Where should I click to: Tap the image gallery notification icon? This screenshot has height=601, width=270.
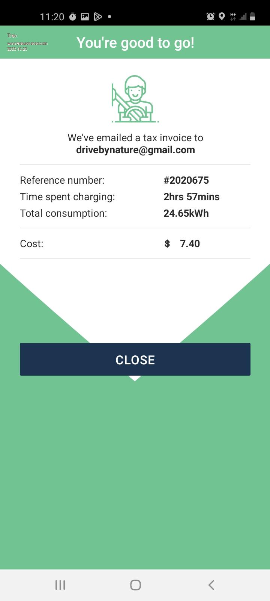85,17
